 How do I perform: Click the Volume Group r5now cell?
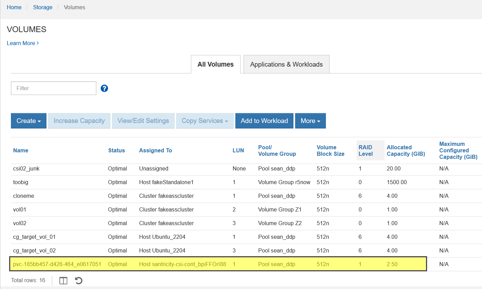(284, 182)
